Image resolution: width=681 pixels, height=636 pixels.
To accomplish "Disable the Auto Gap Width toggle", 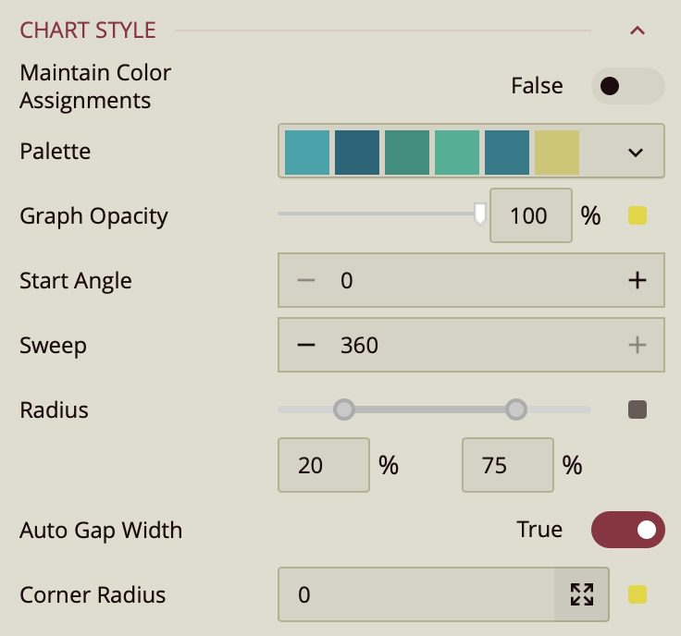I will tap(627, 530).
